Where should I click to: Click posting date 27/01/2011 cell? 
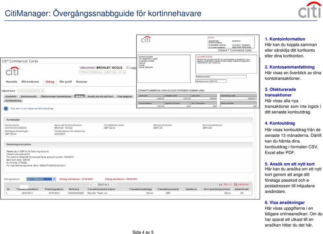click(x=54, y=193)
